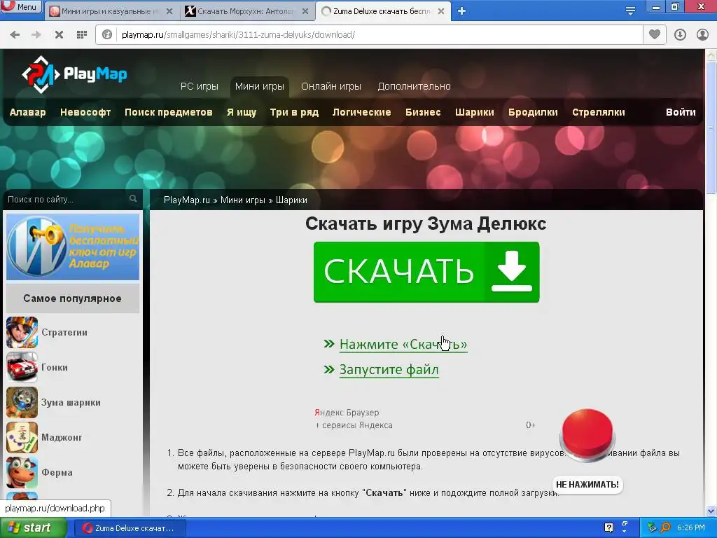The image size is (717, 538).
Task: Click the Стратегии game icon
Action: click(22, 333)
